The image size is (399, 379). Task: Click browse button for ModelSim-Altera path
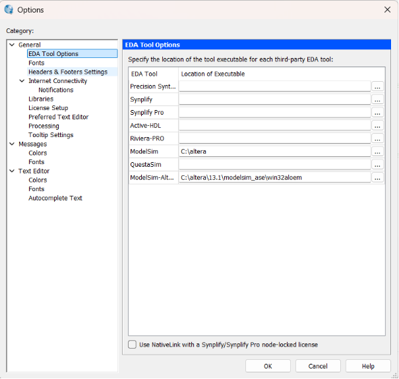[377, 177]
